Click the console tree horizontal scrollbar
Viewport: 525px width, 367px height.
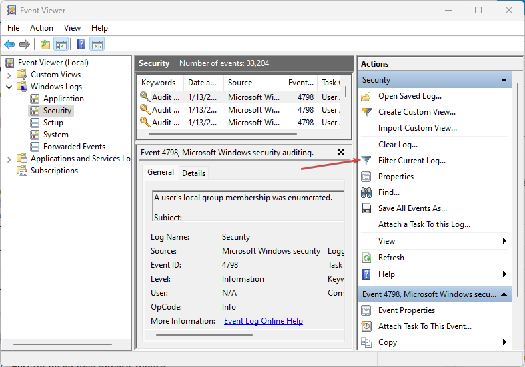click(63, 344)
